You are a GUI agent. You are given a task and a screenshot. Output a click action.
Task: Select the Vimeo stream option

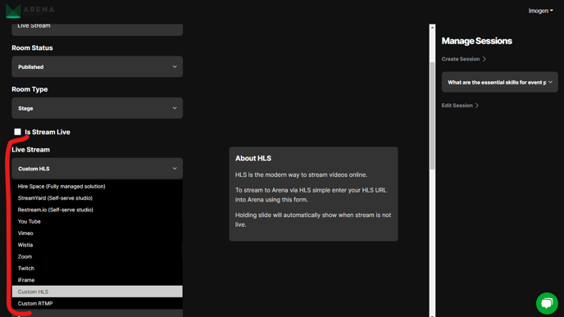[x=97, y=233]
